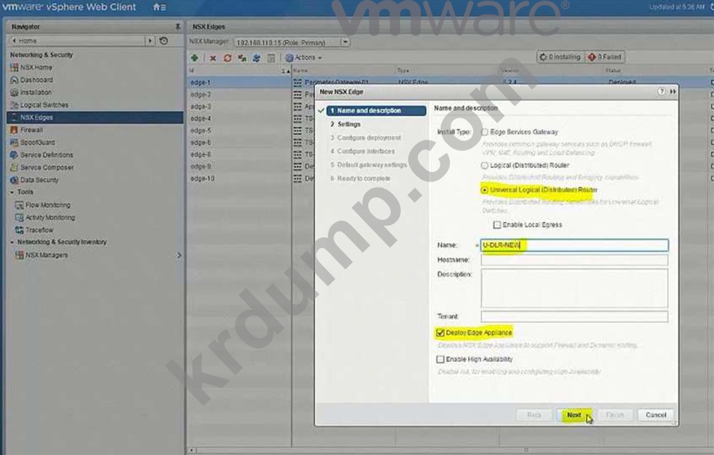The image size is (714, 455).
Task: Go back to Home in Navigator
Action: [24, 41]
